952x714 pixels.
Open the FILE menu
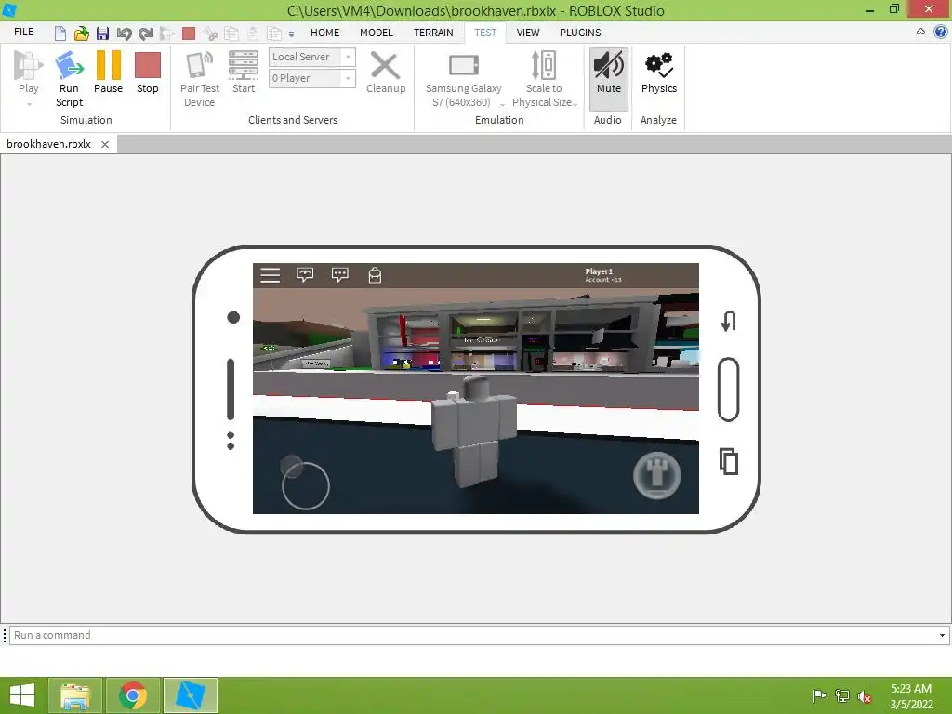(23, 32)
